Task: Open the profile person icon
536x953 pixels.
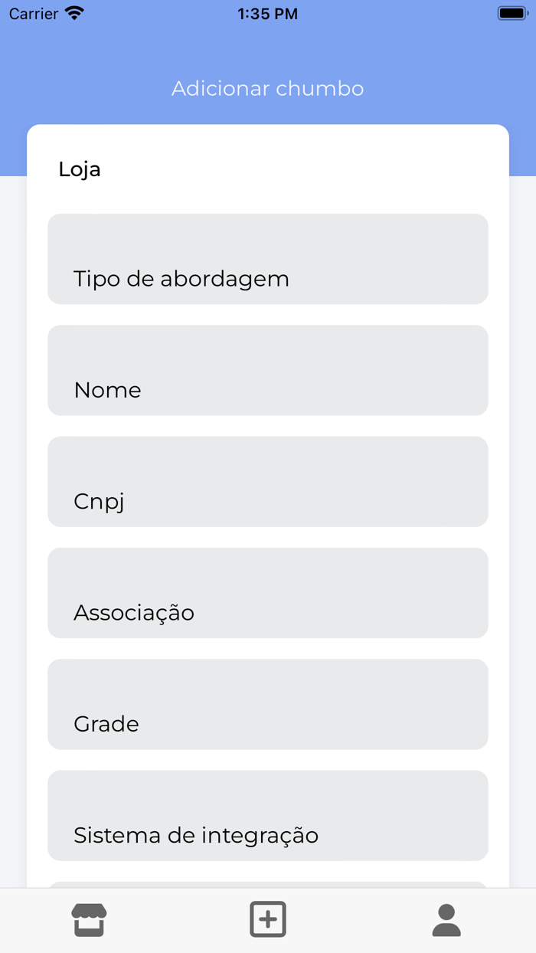Action: tap(446, 919)
